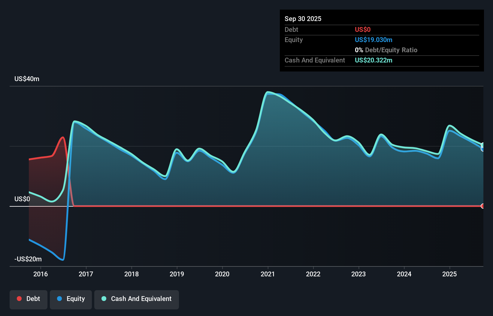Toggle the Cash And Equivalent legend button
The width and height of the screenshot is (493, 316).
click(x=137, y=299)
